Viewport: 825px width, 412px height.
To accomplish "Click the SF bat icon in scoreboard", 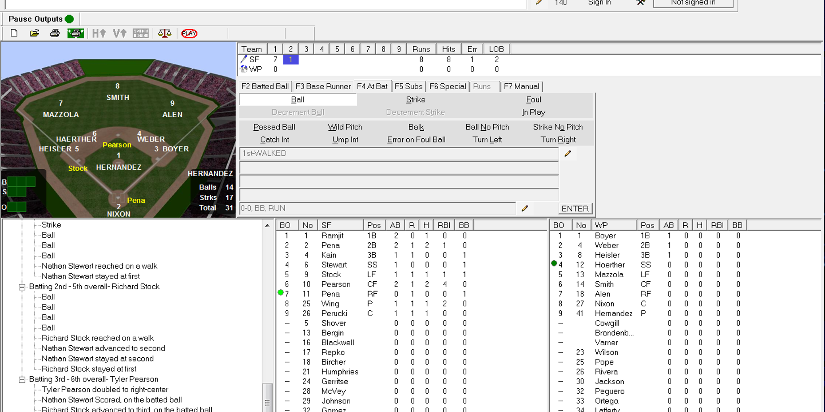I will [x=244, y=59].
